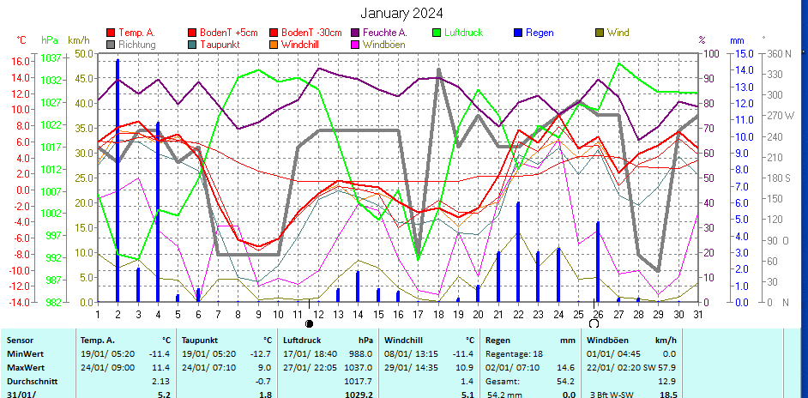Click the 'Luftdruck' table column header

coord(301,341)
